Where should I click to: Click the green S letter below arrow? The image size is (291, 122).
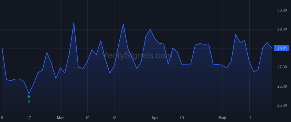[x=29, y=102]
